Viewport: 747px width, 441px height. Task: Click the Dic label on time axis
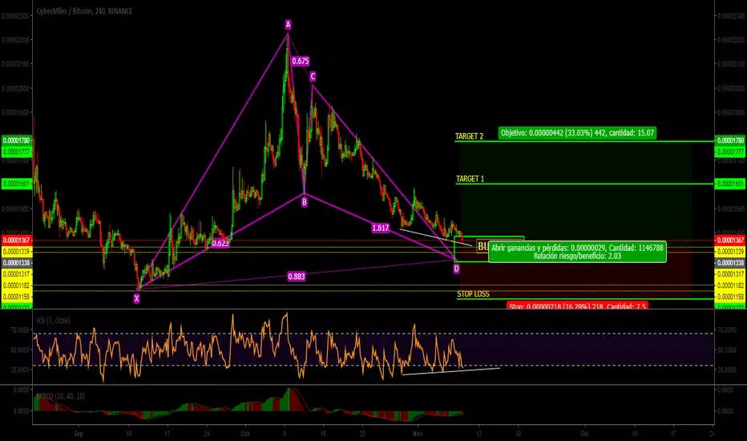click(x=584, y=434)
